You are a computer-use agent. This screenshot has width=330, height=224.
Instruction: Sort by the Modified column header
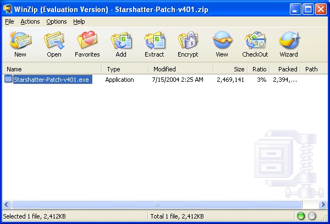click(181, 69)
